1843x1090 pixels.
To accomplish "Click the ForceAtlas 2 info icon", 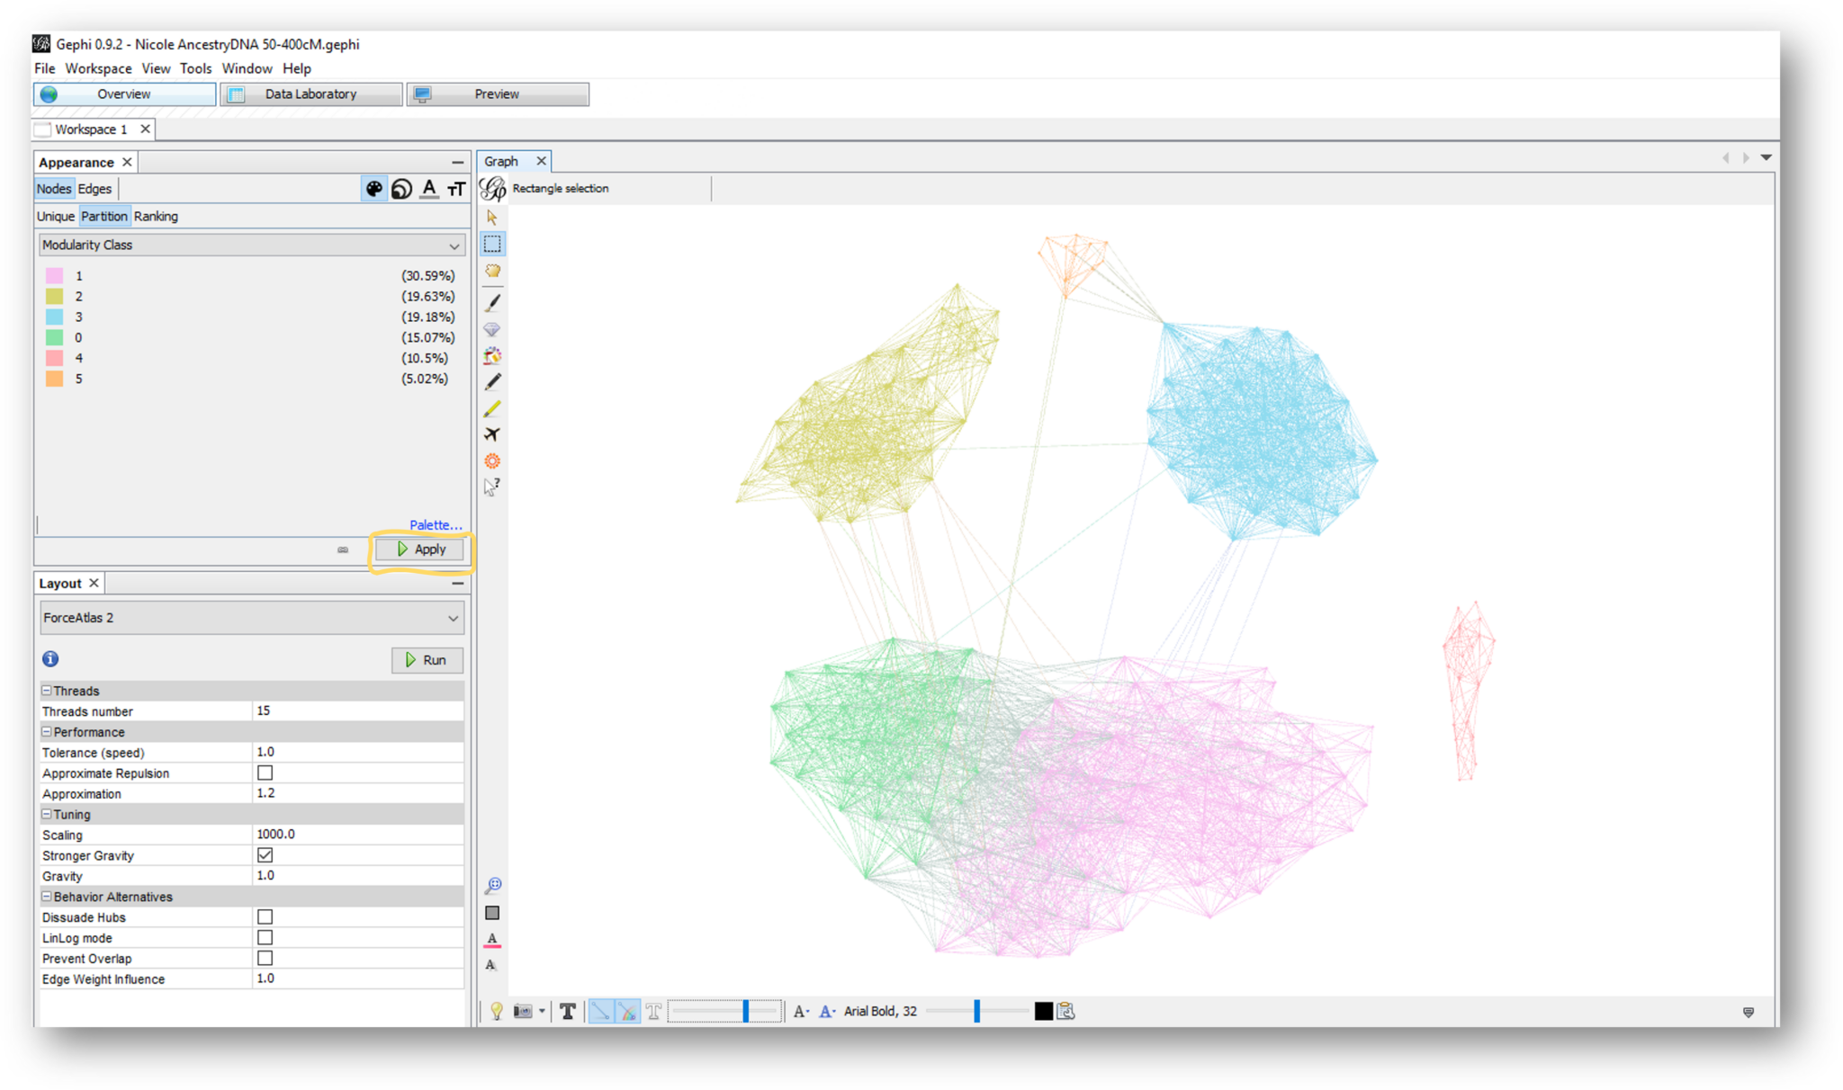I will click(50, 659).
